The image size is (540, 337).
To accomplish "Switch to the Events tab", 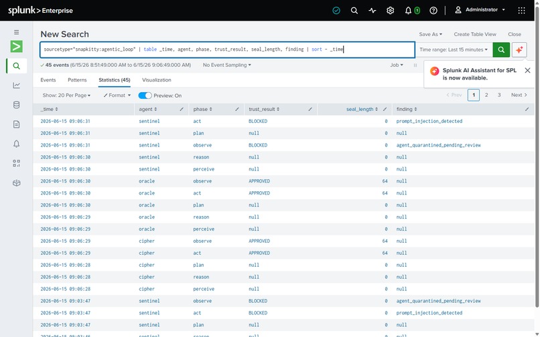I will 48,80.
